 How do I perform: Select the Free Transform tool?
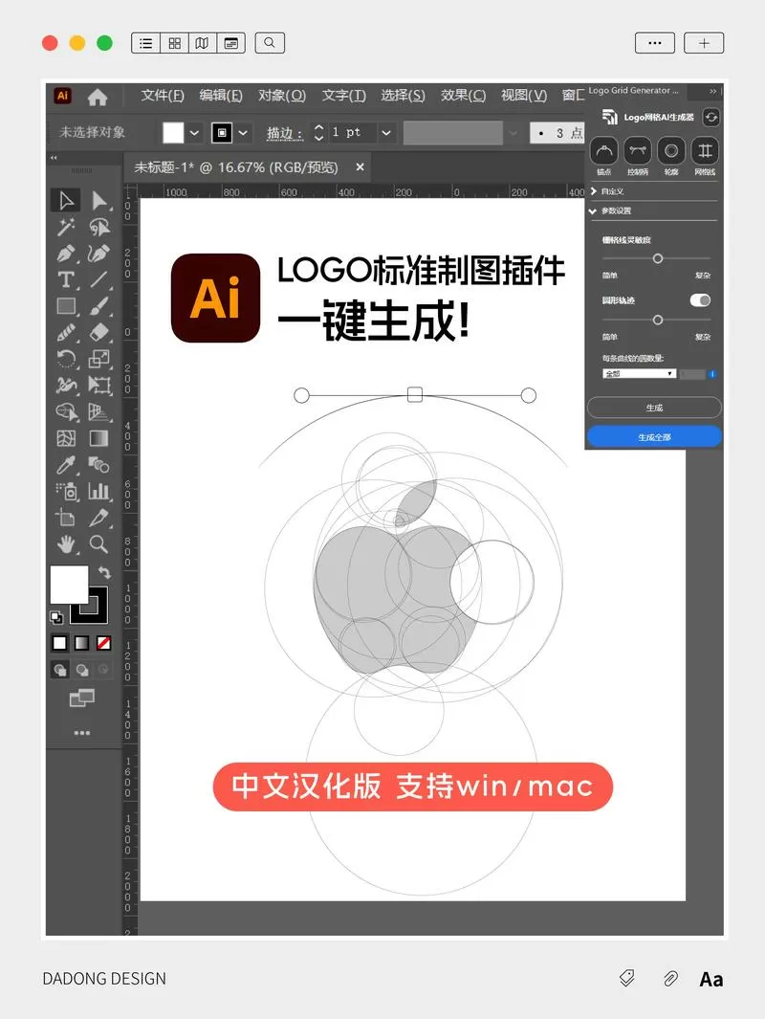pos(98,386)
